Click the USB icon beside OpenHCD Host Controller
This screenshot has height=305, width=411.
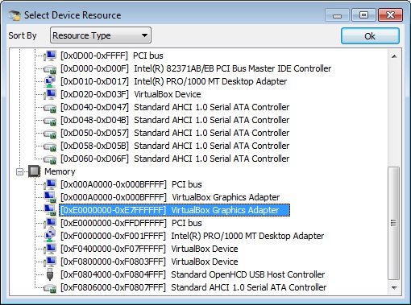point(50,274)
